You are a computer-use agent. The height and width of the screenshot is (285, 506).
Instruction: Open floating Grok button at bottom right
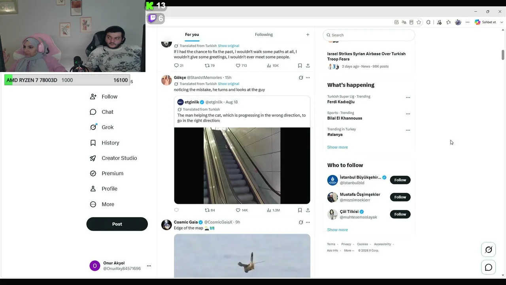(489, 250)
